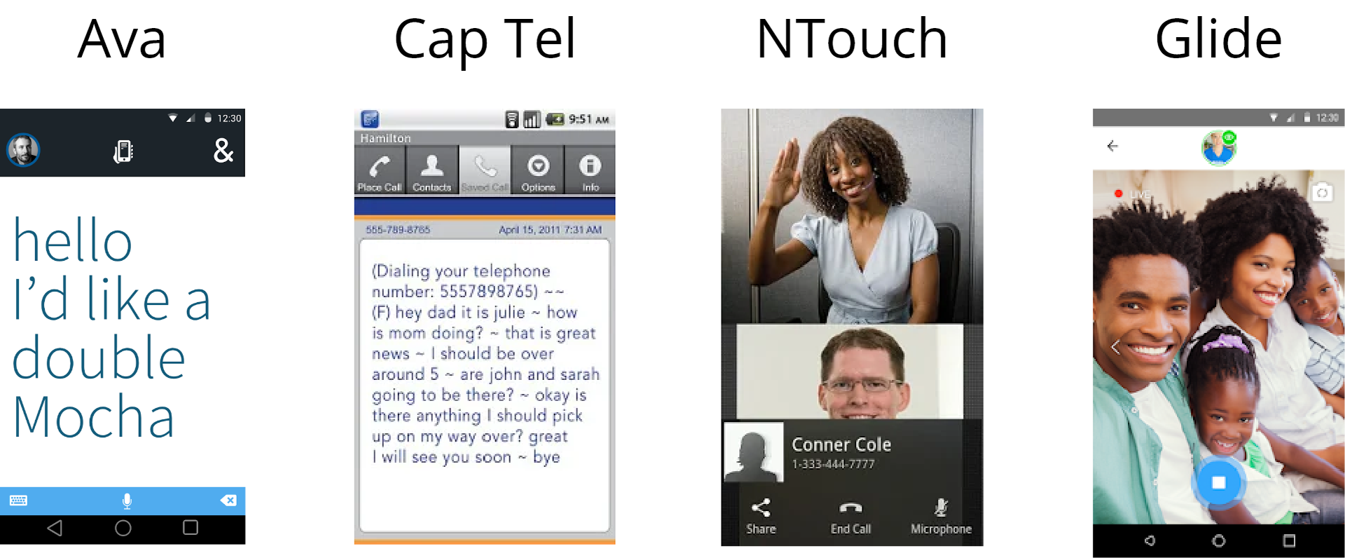Select the date April 15, 2011 7:31 AM

550,229
